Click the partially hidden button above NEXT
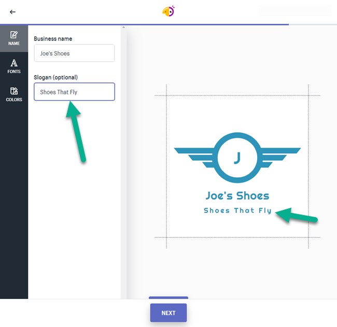 [x=168, y=298]
